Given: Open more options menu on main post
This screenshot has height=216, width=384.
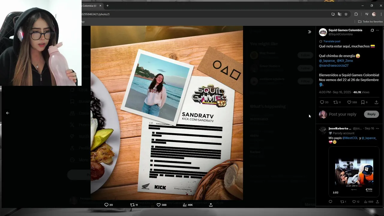Looking at the screenshot, I should (x=377, y=30).
